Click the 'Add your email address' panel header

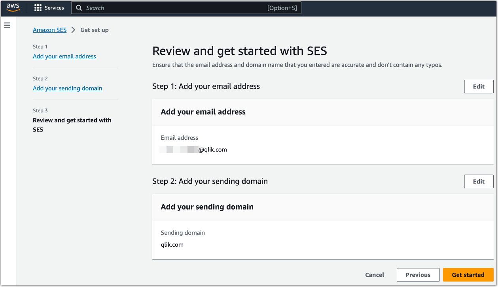click(x=203, y=112)
